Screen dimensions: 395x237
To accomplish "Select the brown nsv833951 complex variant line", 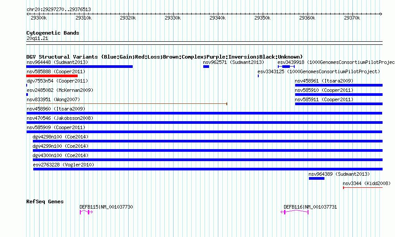I will tap(127, 104).
